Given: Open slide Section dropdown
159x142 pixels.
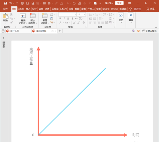Looking at the screenshot, I should (52, 23).
